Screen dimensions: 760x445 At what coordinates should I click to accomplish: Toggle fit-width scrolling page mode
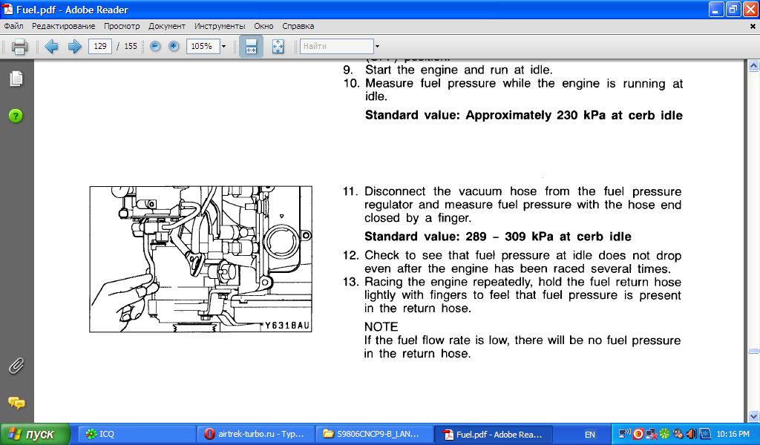pyautogui.click(x=251, y=46)
